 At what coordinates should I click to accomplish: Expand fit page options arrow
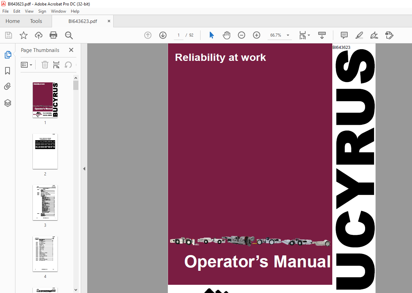tap(309, 35)
